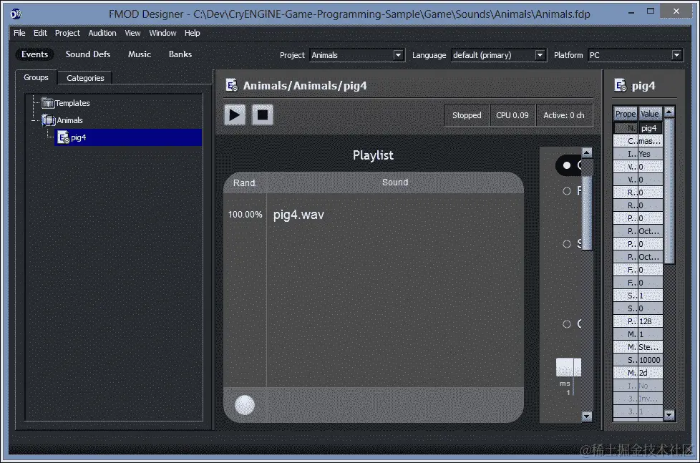The image size is (700, 463).
Task: Click the Animals group folder icon
Action: [48, 120]
